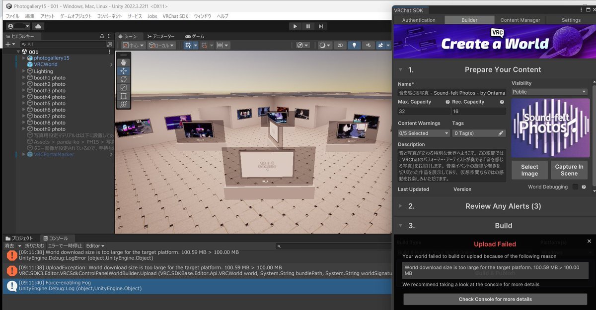This screenshot has height=310, width=596.
Task: Select the combined Transform tool
Action: tap(124, 104)
